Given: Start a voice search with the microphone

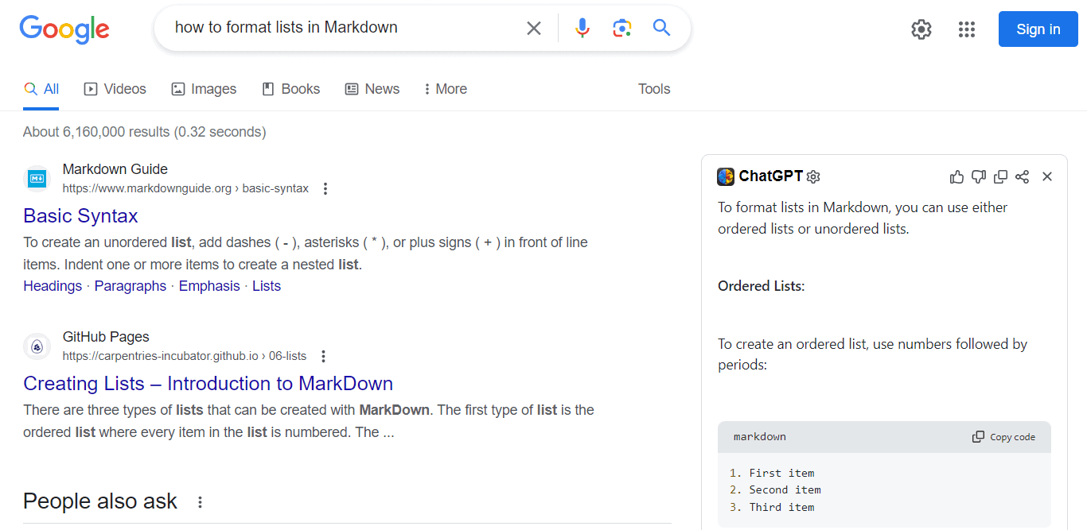Looking at the screenshot, I should coord(582,28).
